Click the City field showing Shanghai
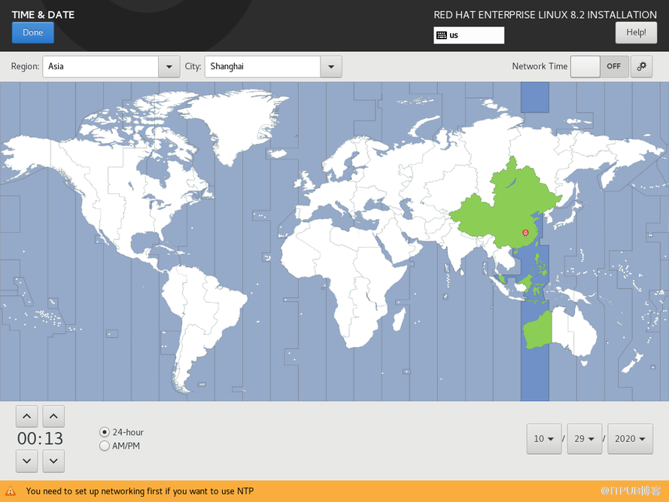The height and width of the screenshot is (502, 669). (x=263, y=66)
